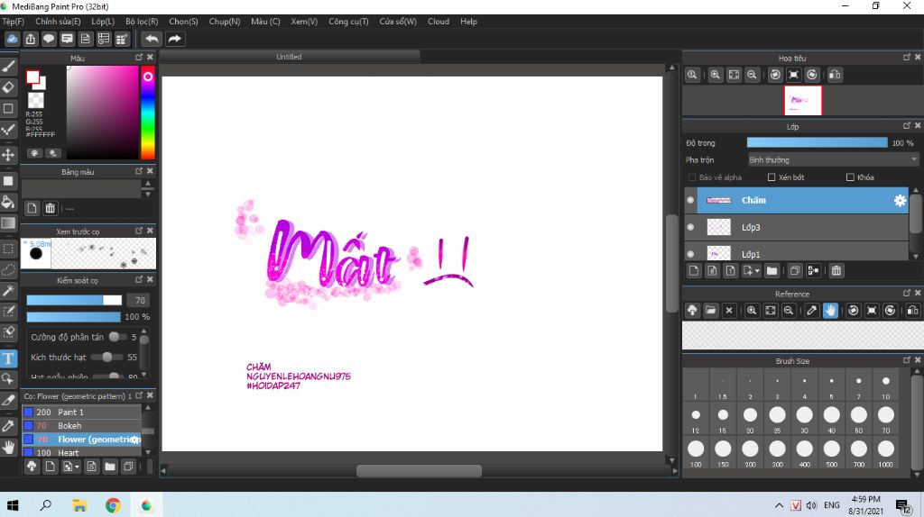Select the Brush tool

tap(8, 66)
